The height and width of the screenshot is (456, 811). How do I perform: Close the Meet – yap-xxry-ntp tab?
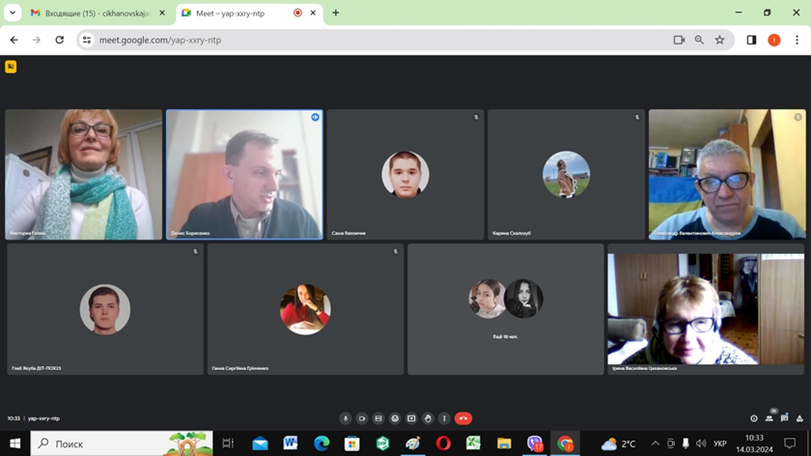313,13
